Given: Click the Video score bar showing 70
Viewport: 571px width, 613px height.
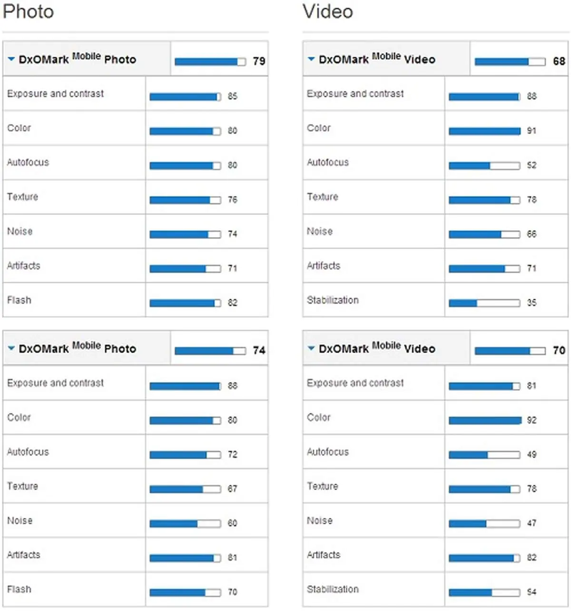Looking at the screenshot, I should click(510, 351).
